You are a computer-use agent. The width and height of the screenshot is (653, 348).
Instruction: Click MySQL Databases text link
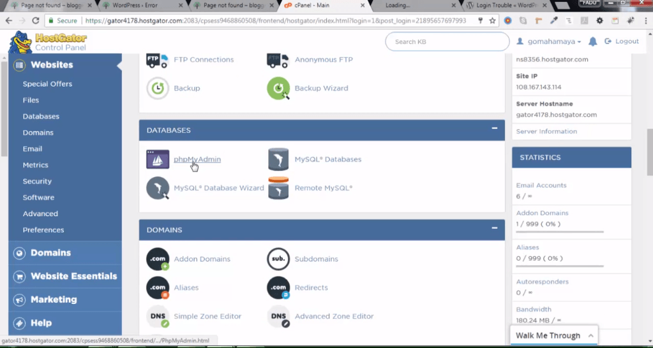(328, 159)
